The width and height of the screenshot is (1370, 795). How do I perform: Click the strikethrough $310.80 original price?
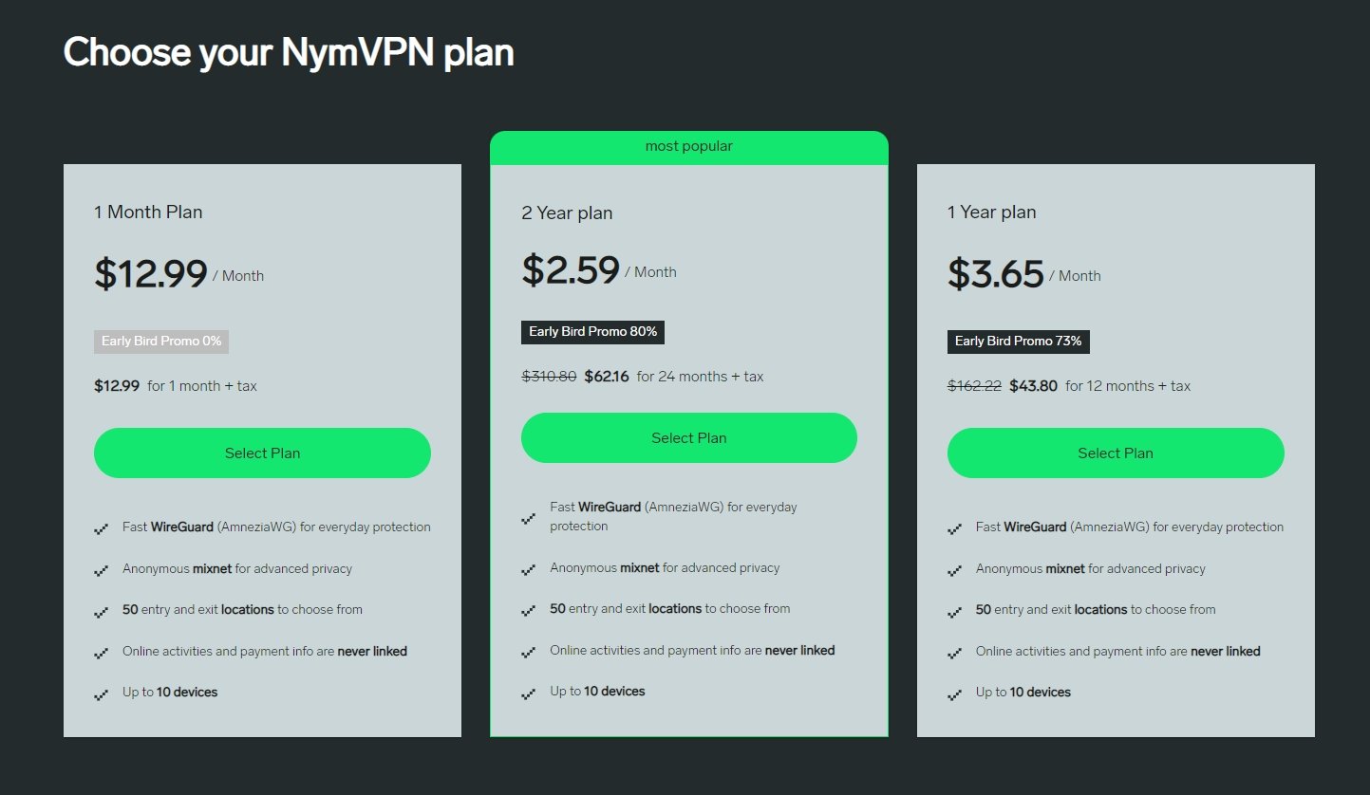point(549,377)
